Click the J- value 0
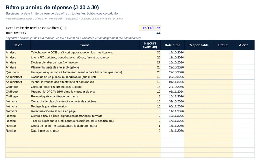Viewport: 260px width, 161px height. (150, 131)
